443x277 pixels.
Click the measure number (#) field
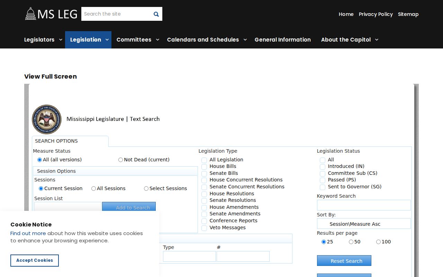point(243,256)
